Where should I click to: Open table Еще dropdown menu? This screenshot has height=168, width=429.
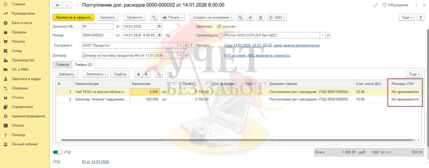[414, 74]
